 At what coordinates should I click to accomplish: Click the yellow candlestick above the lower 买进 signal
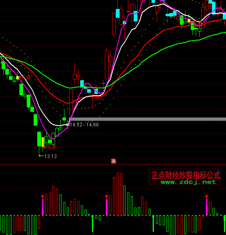(x=43, y=142)
